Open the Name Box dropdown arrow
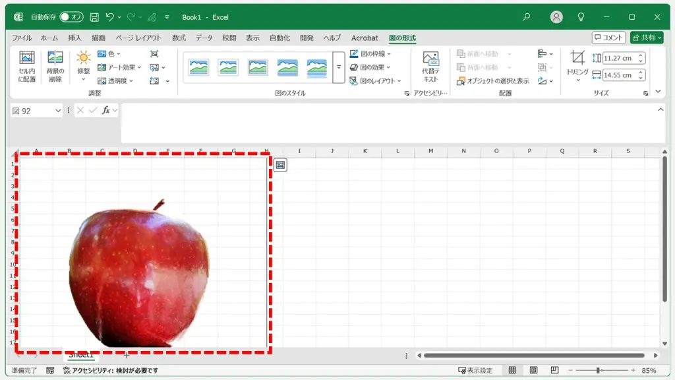 (x=58, y=111)
